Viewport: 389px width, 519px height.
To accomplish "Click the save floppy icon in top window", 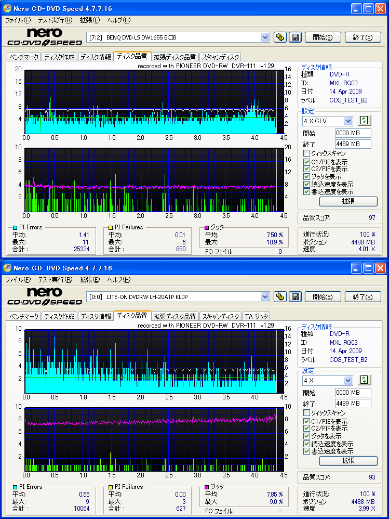I will coord(295,37).
